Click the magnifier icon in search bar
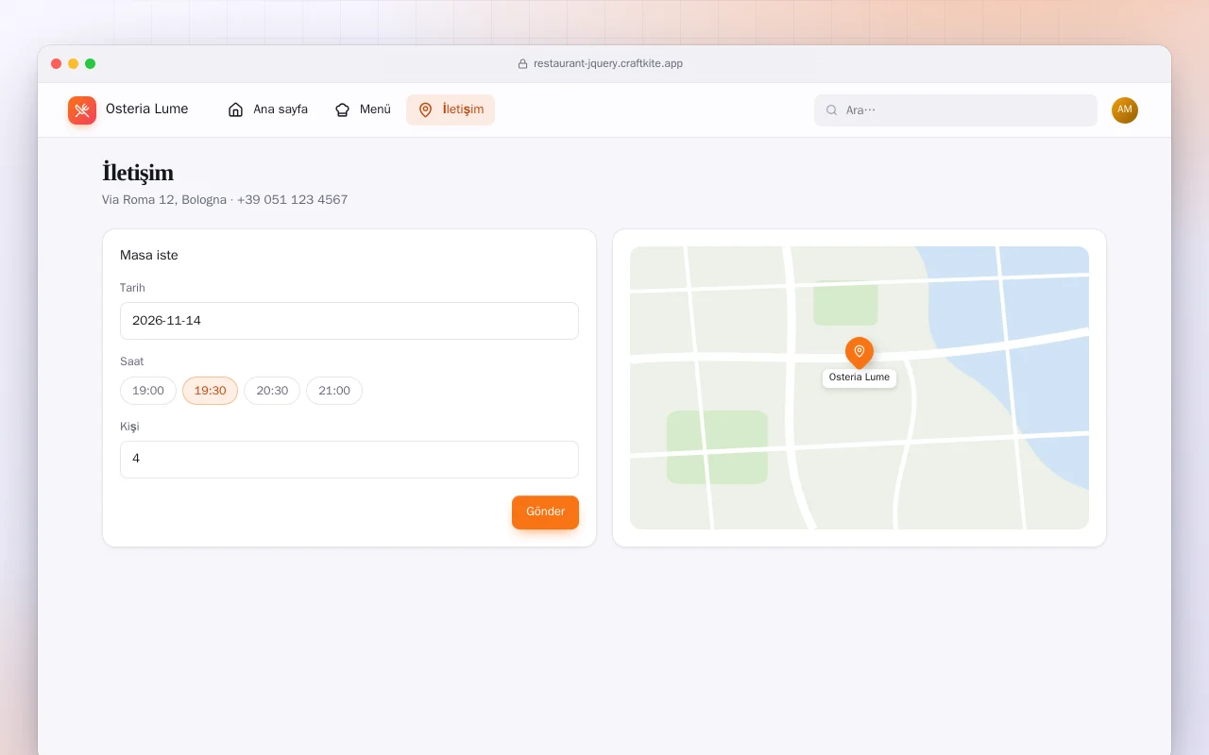This screenshot has width=1209, height=755. pyautogui.click(x=832, y=110)
